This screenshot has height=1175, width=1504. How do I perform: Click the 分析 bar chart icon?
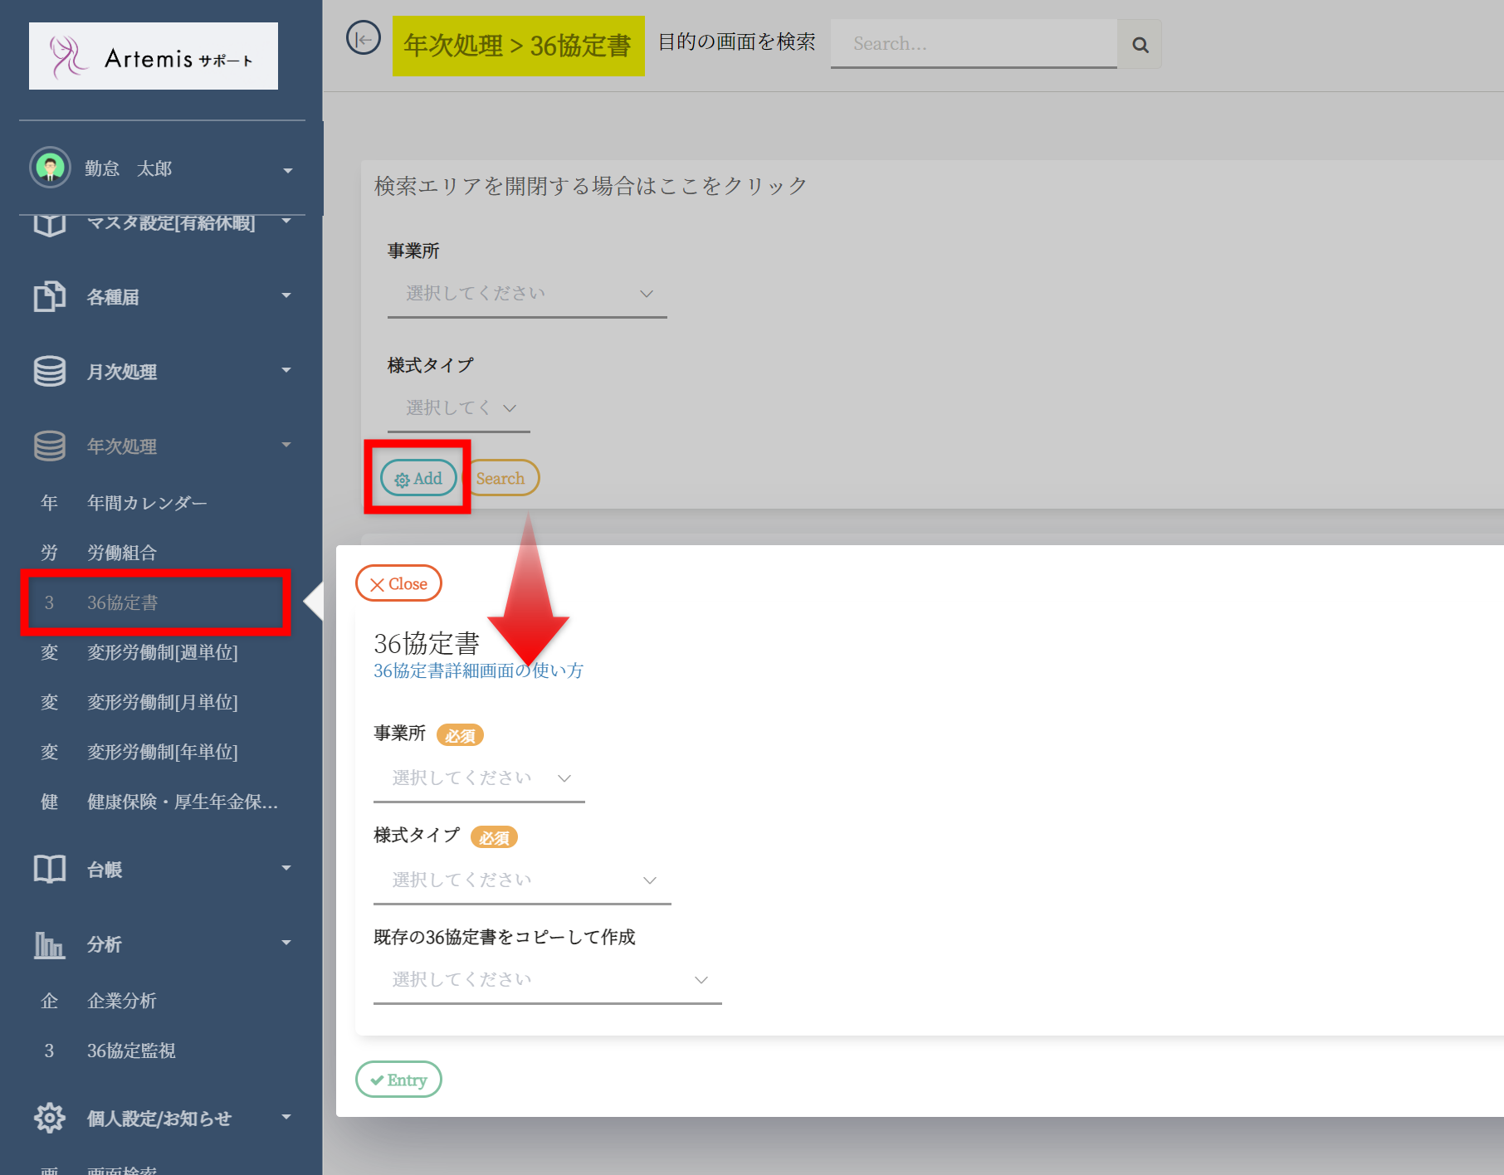click(50, 943)
